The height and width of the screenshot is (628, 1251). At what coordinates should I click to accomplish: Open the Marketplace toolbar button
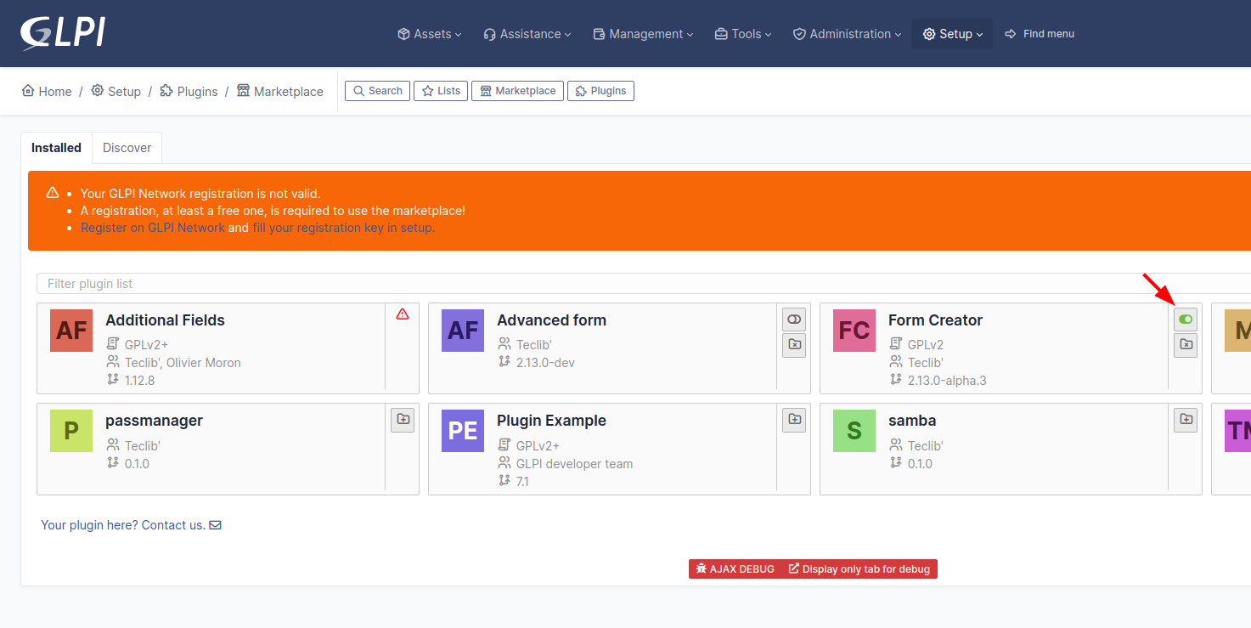[517, 90]
